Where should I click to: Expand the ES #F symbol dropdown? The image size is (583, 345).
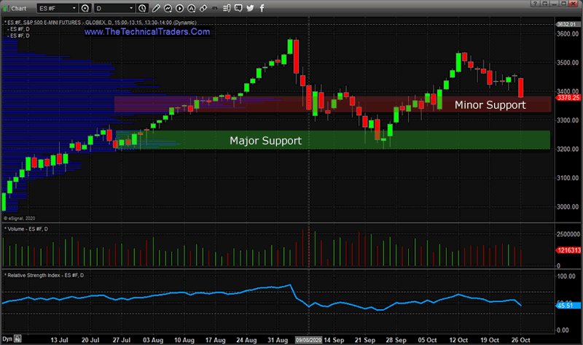pyautogui.click(x=74, y=9)
